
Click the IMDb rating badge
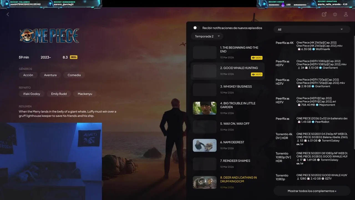tap(73, 57)
